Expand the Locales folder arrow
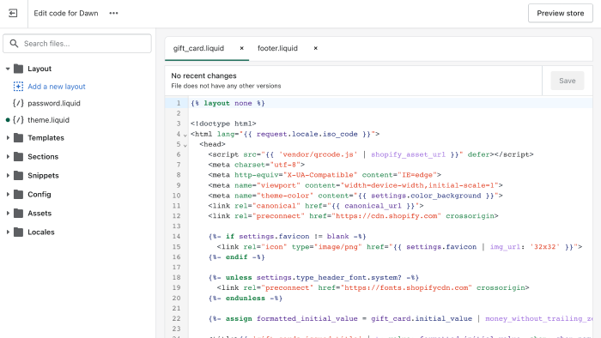601x338 pixels. (8, 232)
